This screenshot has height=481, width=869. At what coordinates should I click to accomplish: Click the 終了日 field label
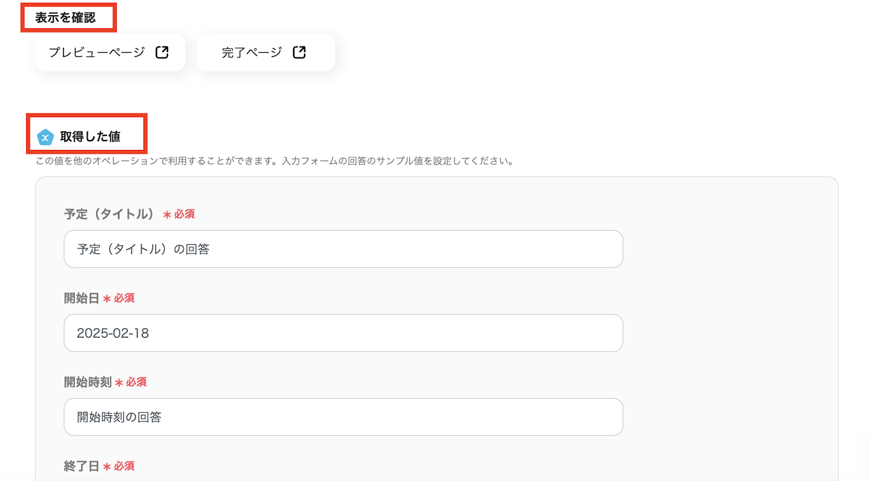[x=81, y=466]
